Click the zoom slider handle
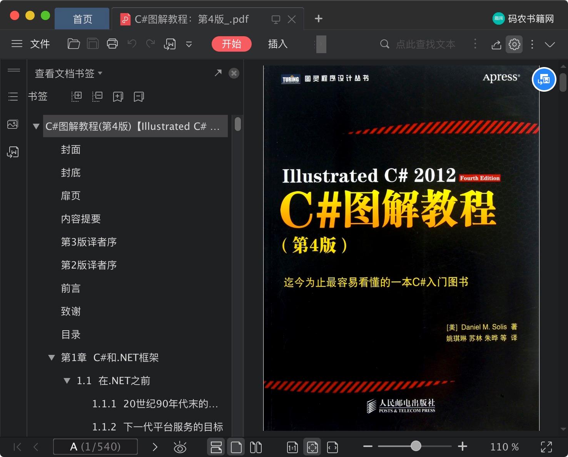 pyautogui.click(x=416, y=446)
